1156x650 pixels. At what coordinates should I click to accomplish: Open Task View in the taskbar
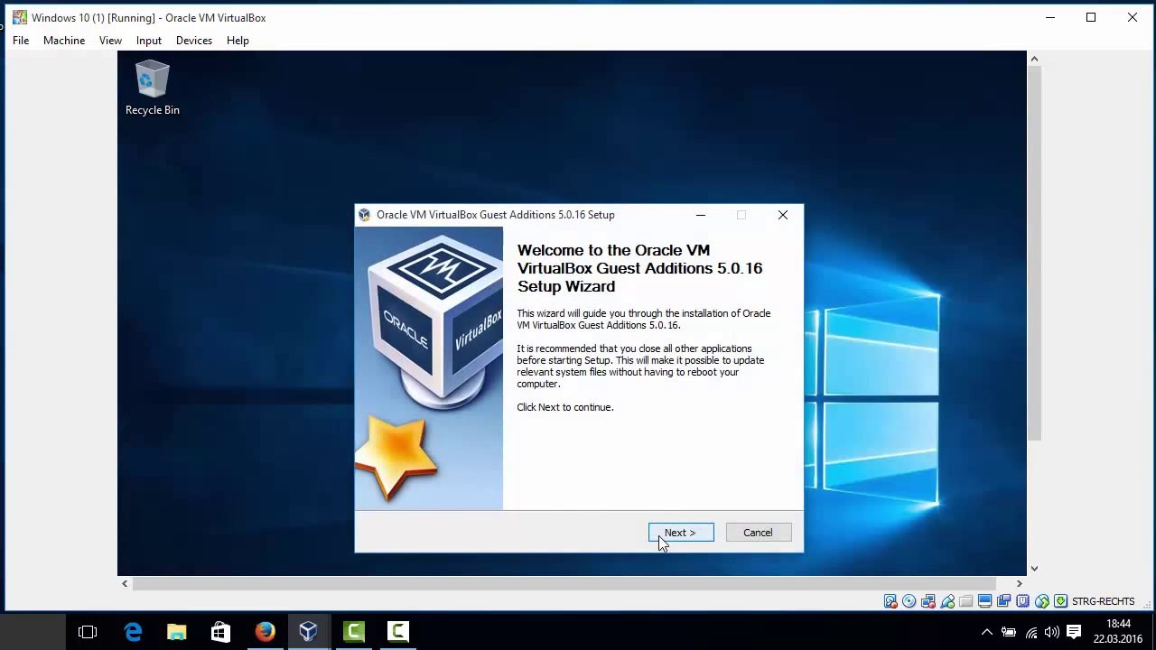88,632
